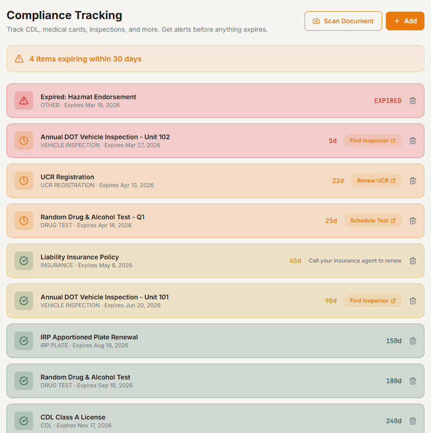Click the checkmark icon on Liability Insurance Policy
The width and height of the screenshot is (431, 433).
23,260
